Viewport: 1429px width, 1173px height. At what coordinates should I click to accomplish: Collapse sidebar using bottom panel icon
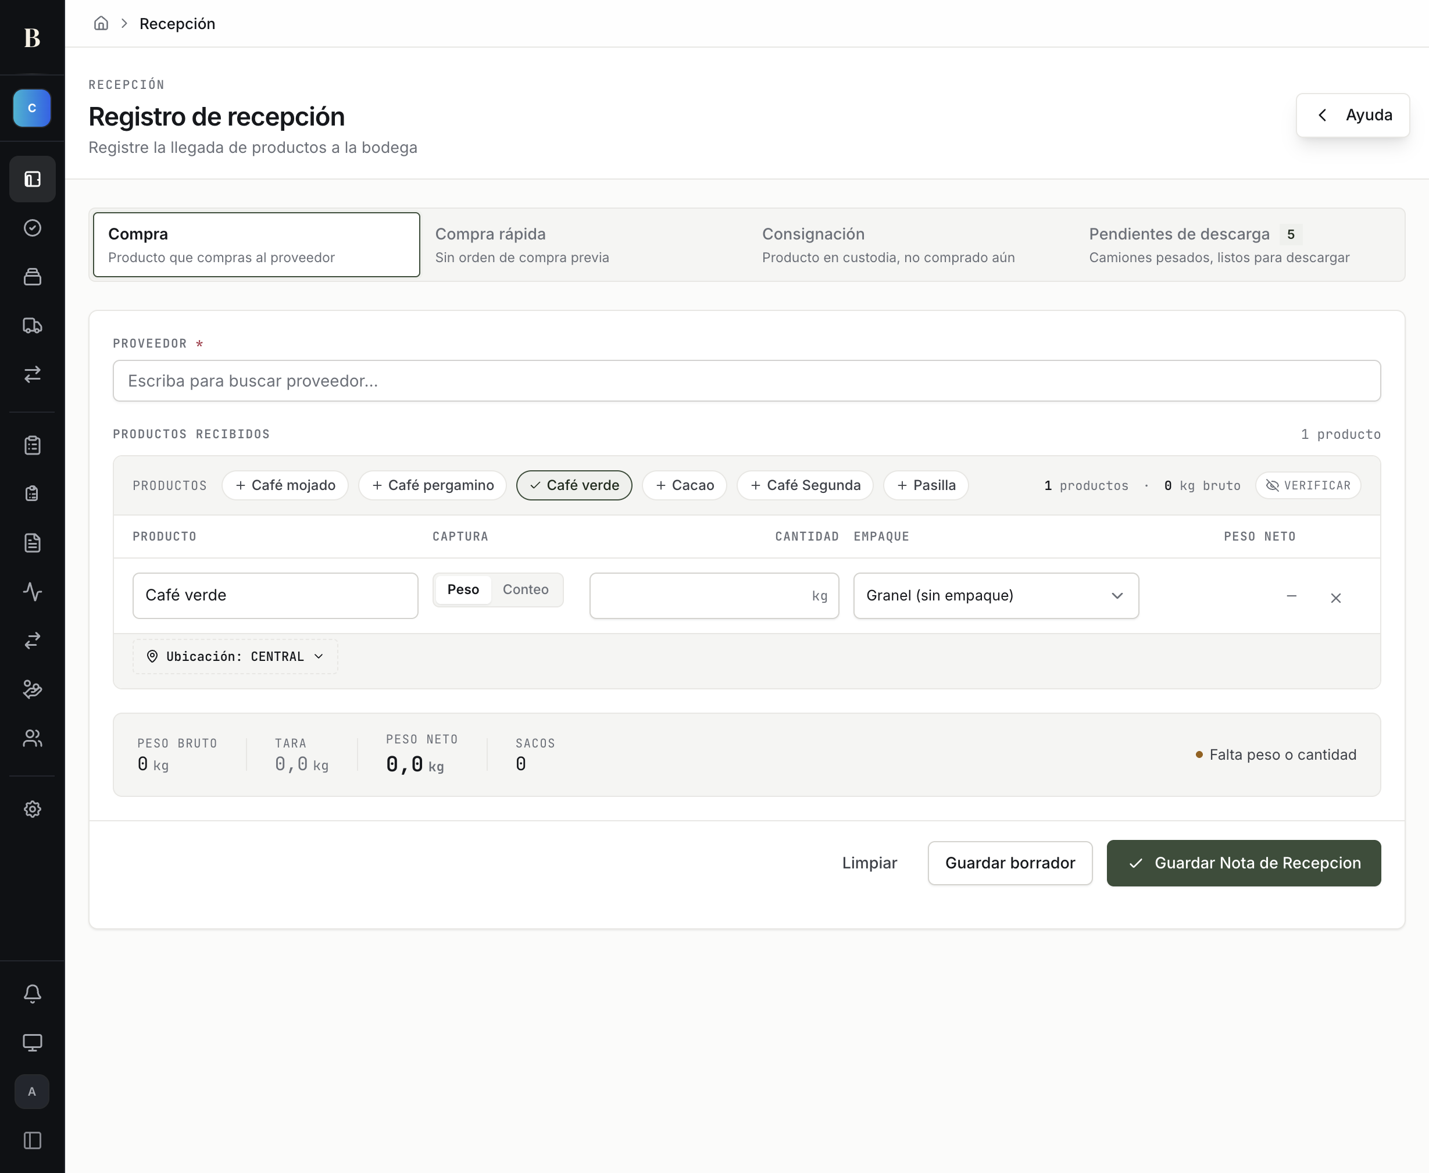[33, 1140]
